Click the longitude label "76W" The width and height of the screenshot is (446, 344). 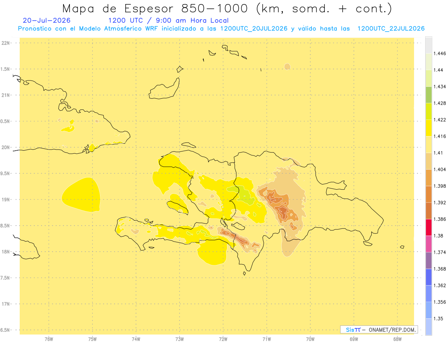coord(49,339)
